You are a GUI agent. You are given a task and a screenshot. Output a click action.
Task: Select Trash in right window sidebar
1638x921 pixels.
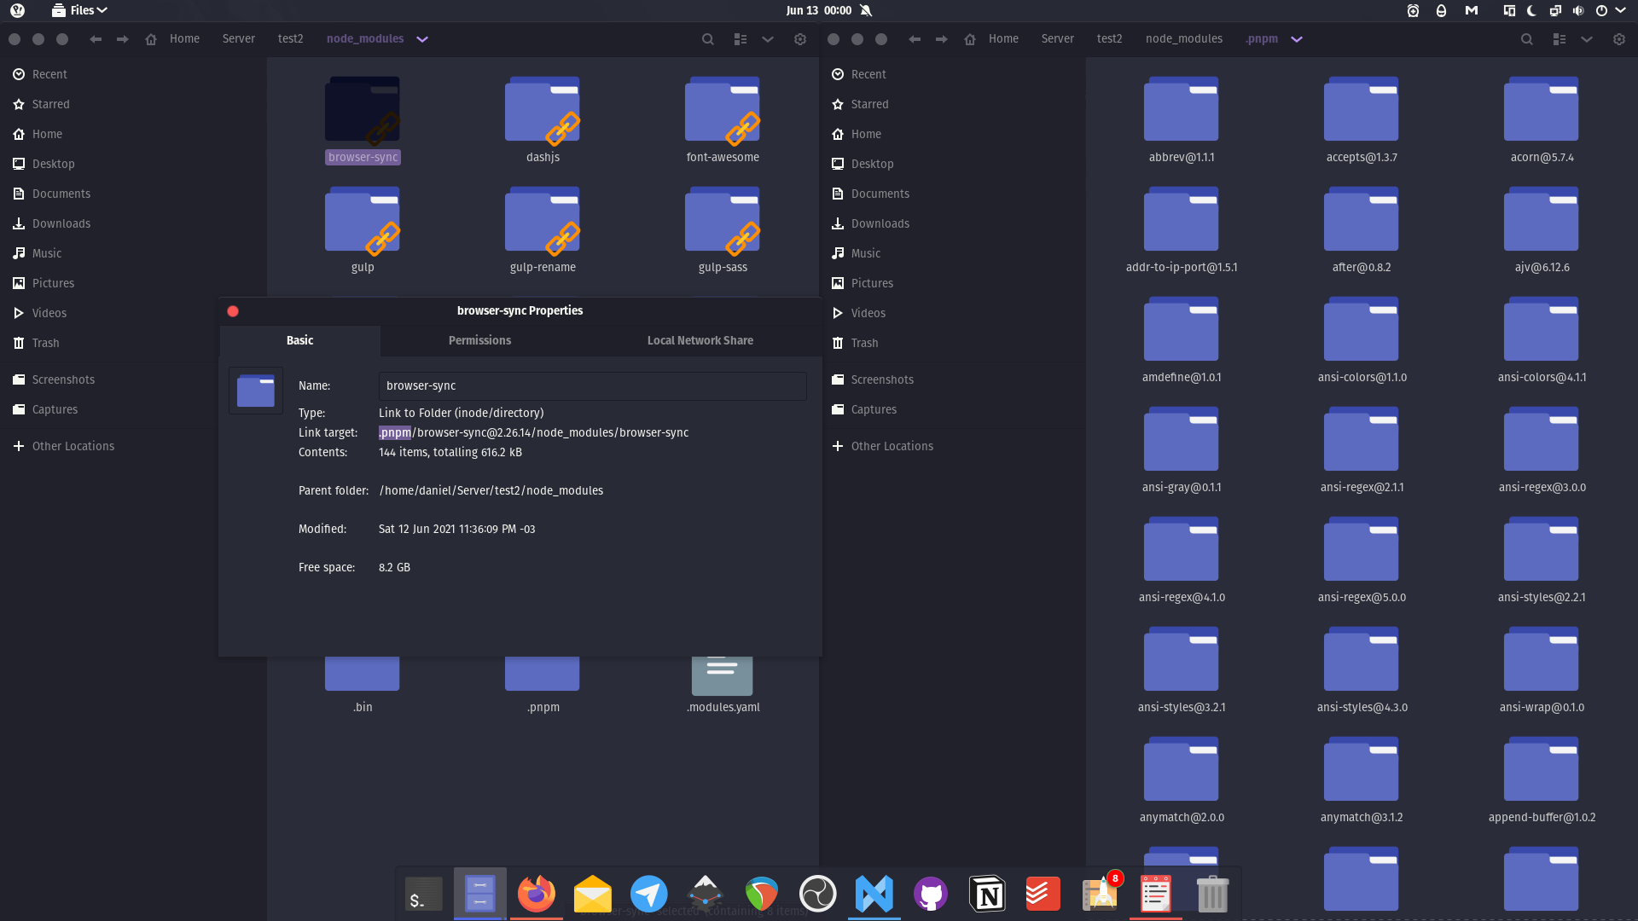[863, 343]
